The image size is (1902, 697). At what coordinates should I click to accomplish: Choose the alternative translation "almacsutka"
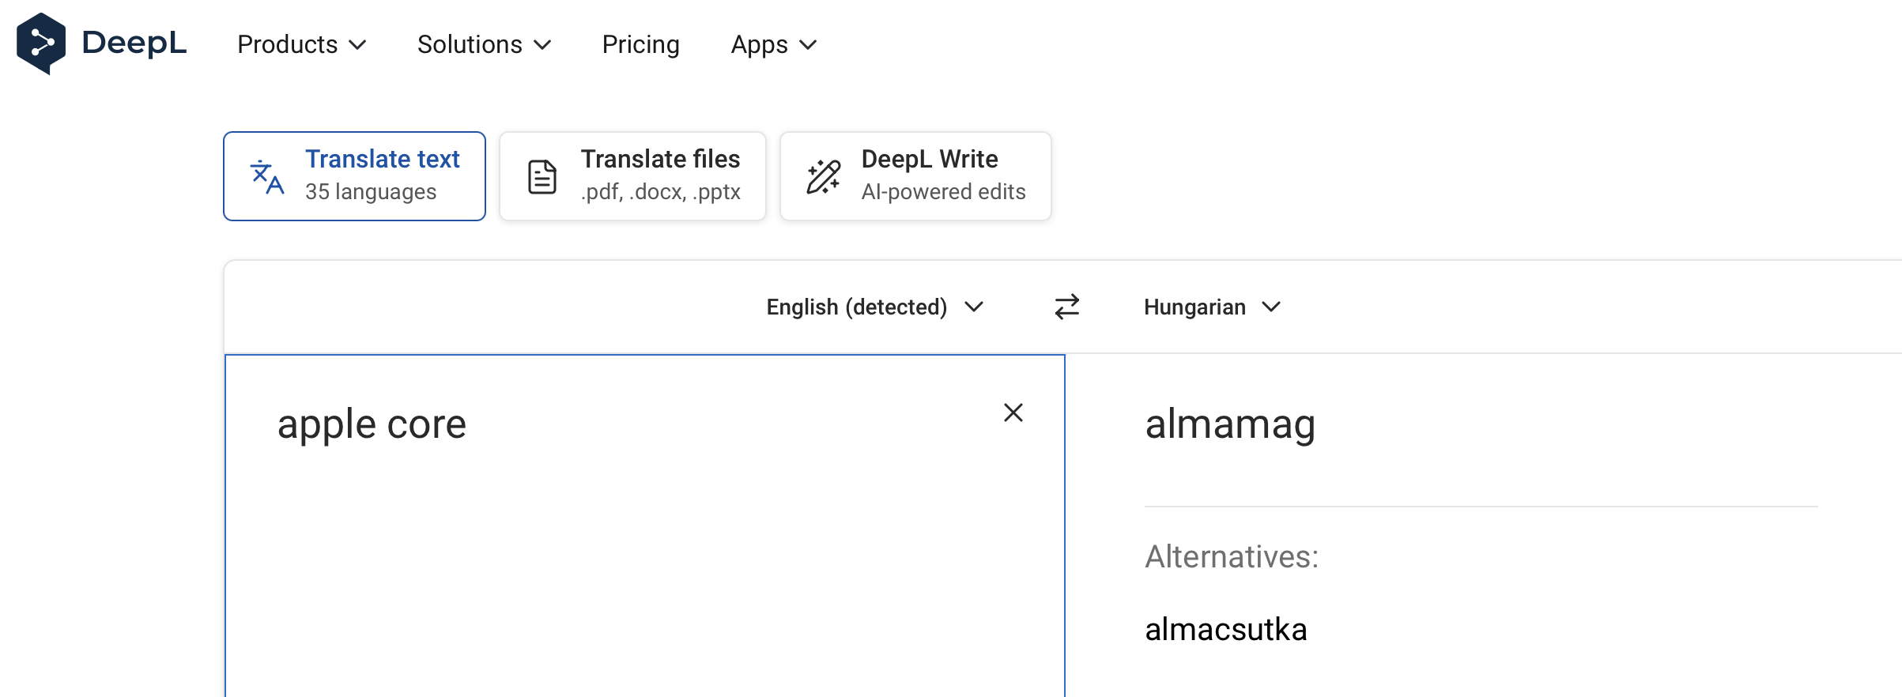1225,630
